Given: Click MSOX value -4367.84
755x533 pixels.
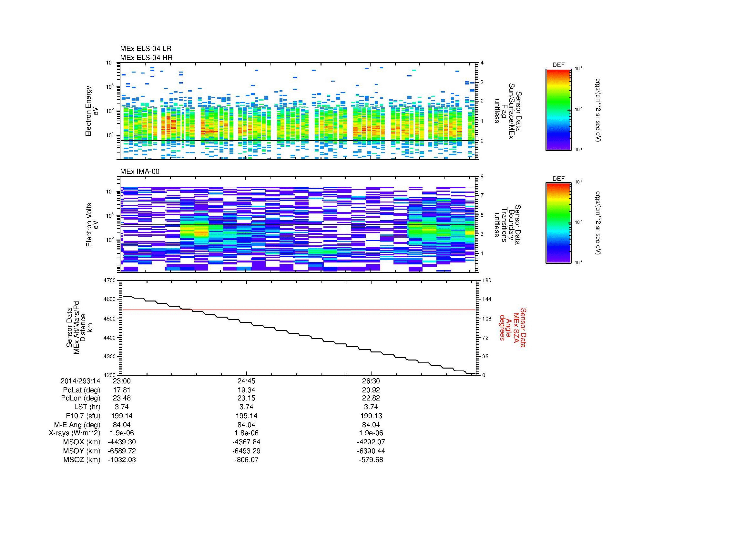Looking at the screenshot, I should 246,442.
